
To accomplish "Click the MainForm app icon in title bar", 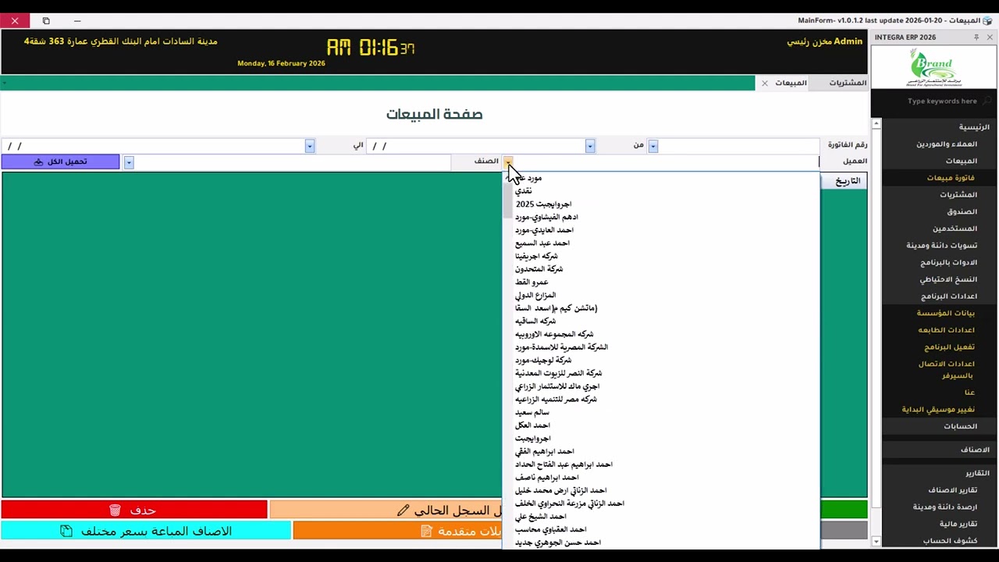I will click(x=987, y=20).
